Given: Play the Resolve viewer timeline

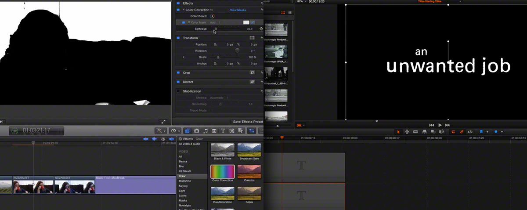Looking at the screenshot, I should coord(440,125).
